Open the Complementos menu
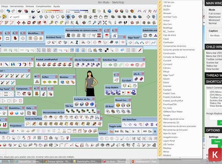 [x=44, y=6]
